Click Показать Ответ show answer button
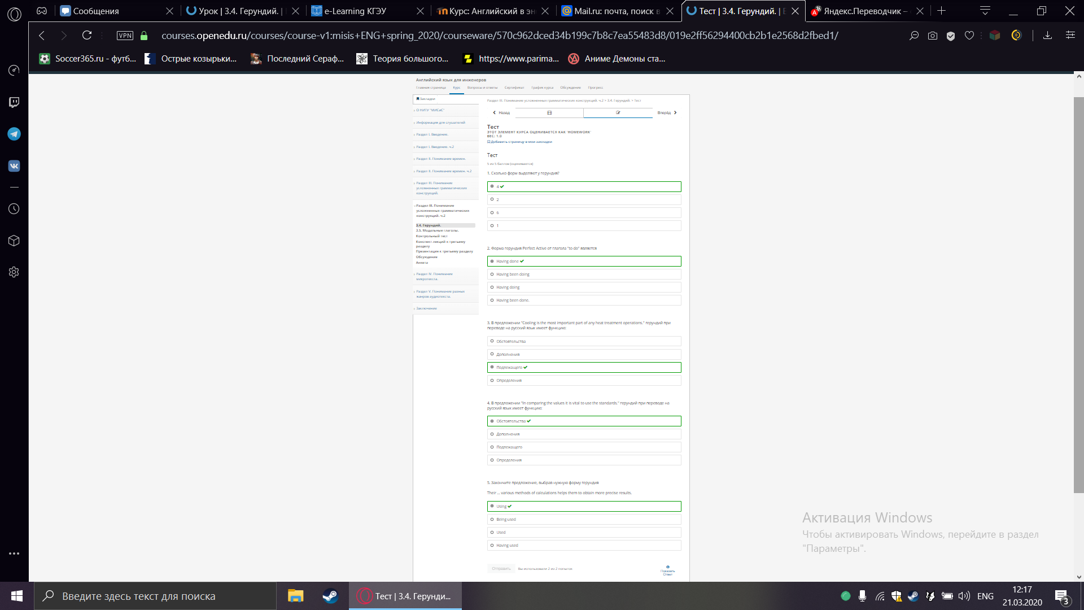The image size is (1084, 610). pyautogui.click(x=667, y=570)
